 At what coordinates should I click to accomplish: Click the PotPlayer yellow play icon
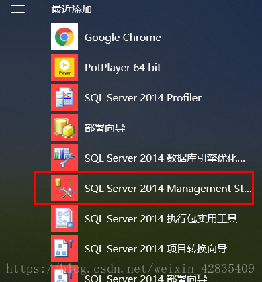click(x=64, y=67)
